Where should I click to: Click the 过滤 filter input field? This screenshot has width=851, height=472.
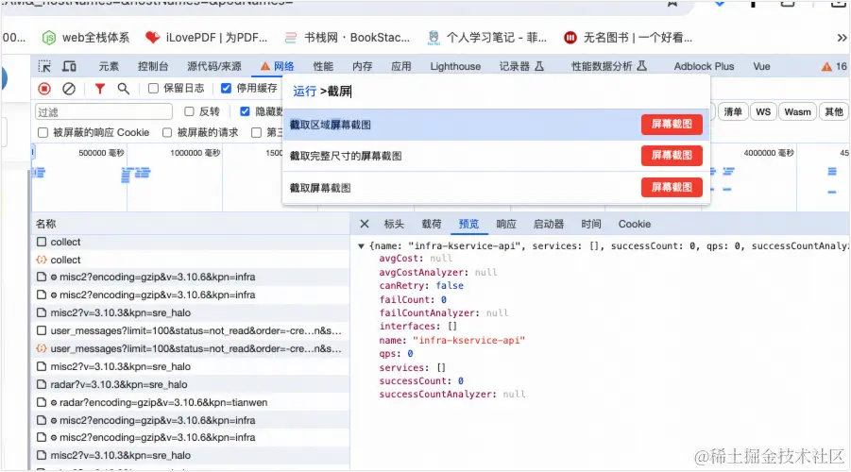point(104,111)
